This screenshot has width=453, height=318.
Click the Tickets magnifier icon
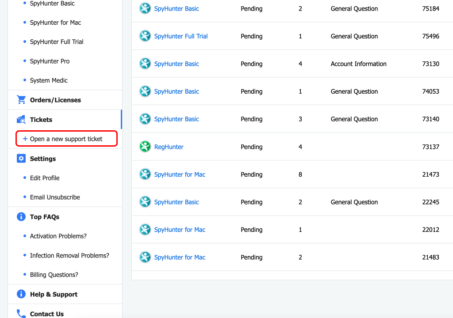[21, 120]
